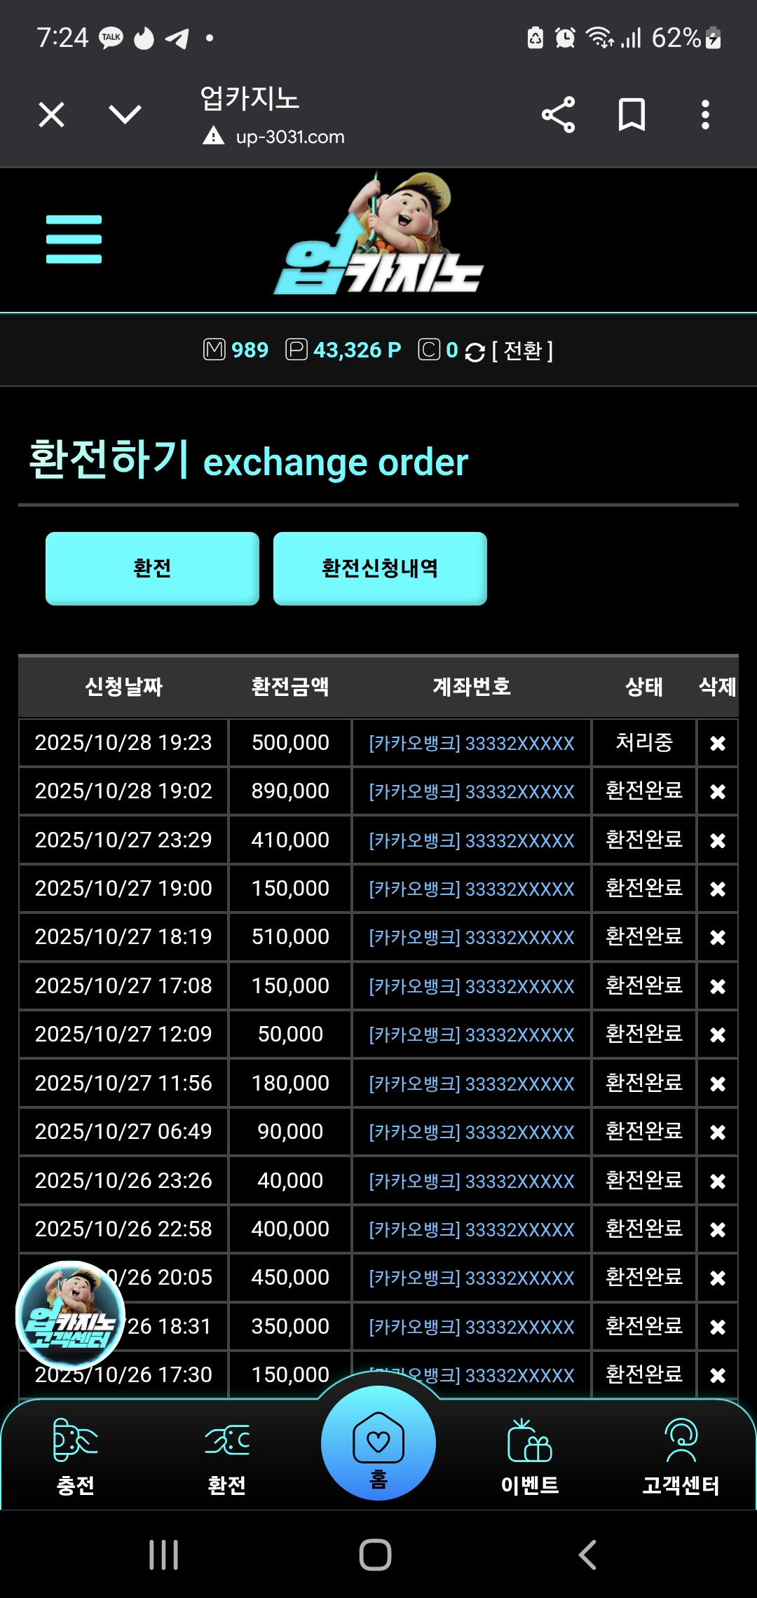Screen dimensions: 757x1598
Task: Tap the share icon in browser bar
Action: click(x=558, y=115)
